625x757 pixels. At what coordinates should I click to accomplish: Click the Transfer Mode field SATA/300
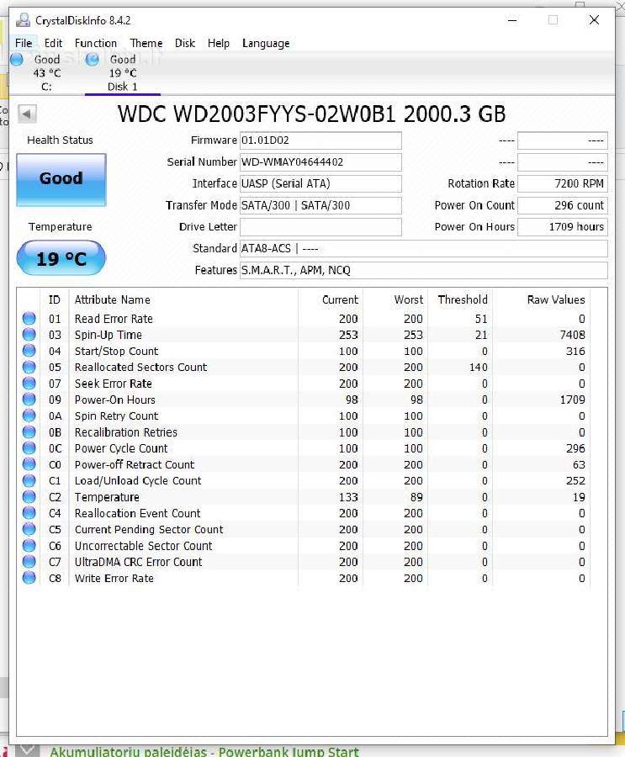pyautogui.click(x=320, y=205)
